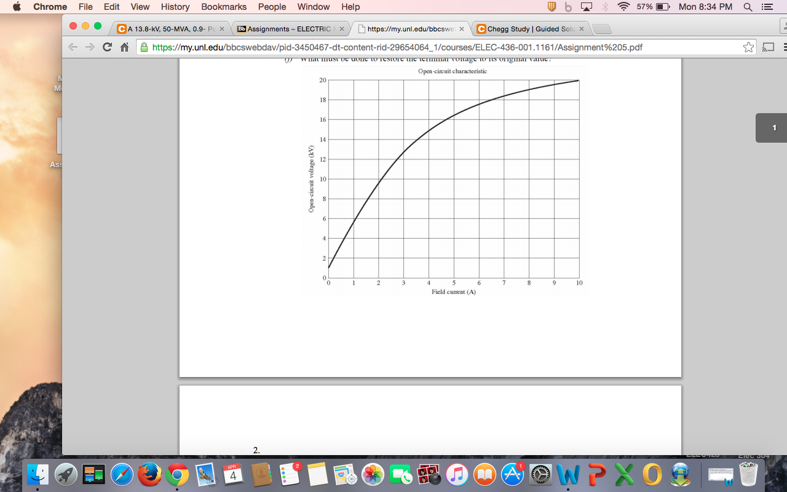787x492 pixels.
Task: Open the Apple menu
Action: point(16,7)
